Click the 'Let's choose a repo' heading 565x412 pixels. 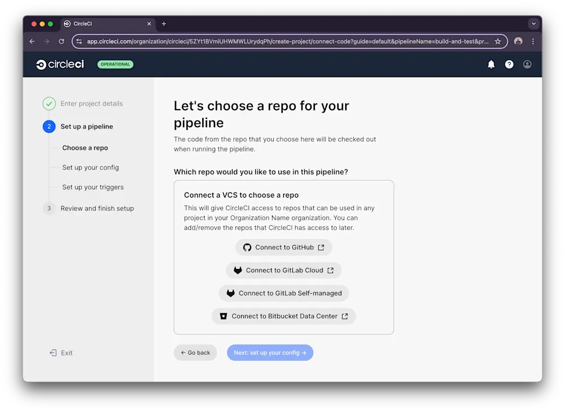point(261,114)
